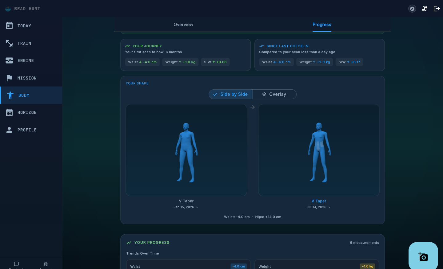The image size is (443, 269).
Task: Click the check-in Waist -6.0 cm chip
Action: pyautogui.click(x=277, y=62)
